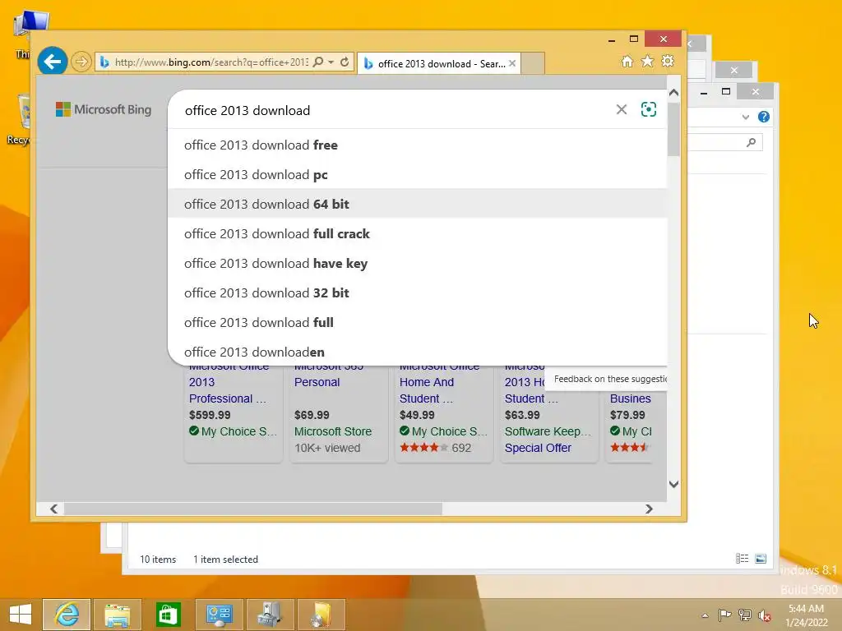The height and width of the screenshot is (631, 842).
Task: Open the Personal $69.99 product card
Action: coord(338,413)
